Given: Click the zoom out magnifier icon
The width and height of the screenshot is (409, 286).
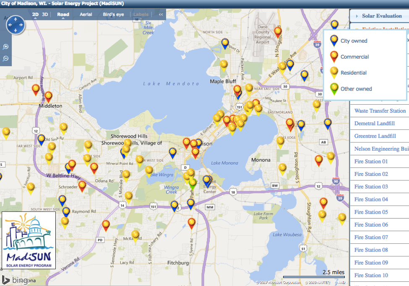Looking at the screenshot, I should tap(6, 59).
